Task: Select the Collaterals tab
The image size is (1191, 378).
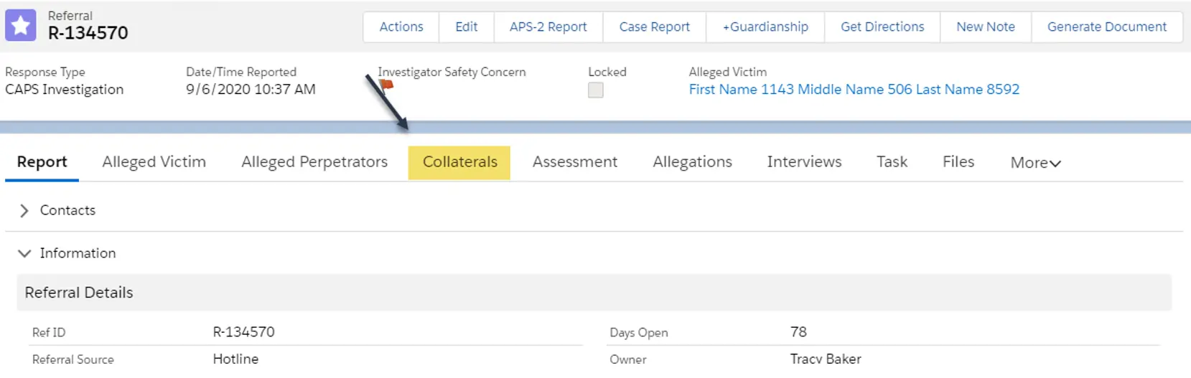Action: coord(459,162)
